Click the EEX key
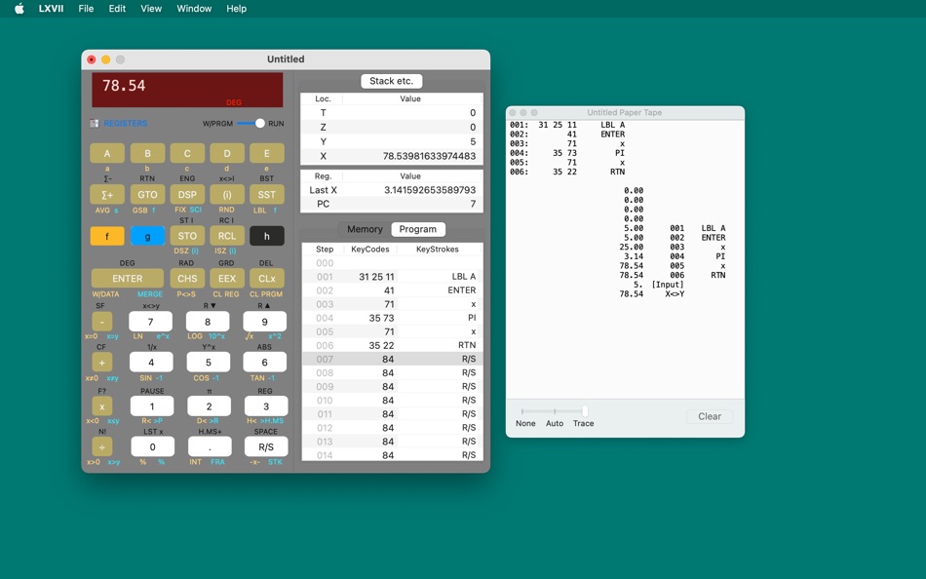Viewport: 926px width, 579px height. 227,278
